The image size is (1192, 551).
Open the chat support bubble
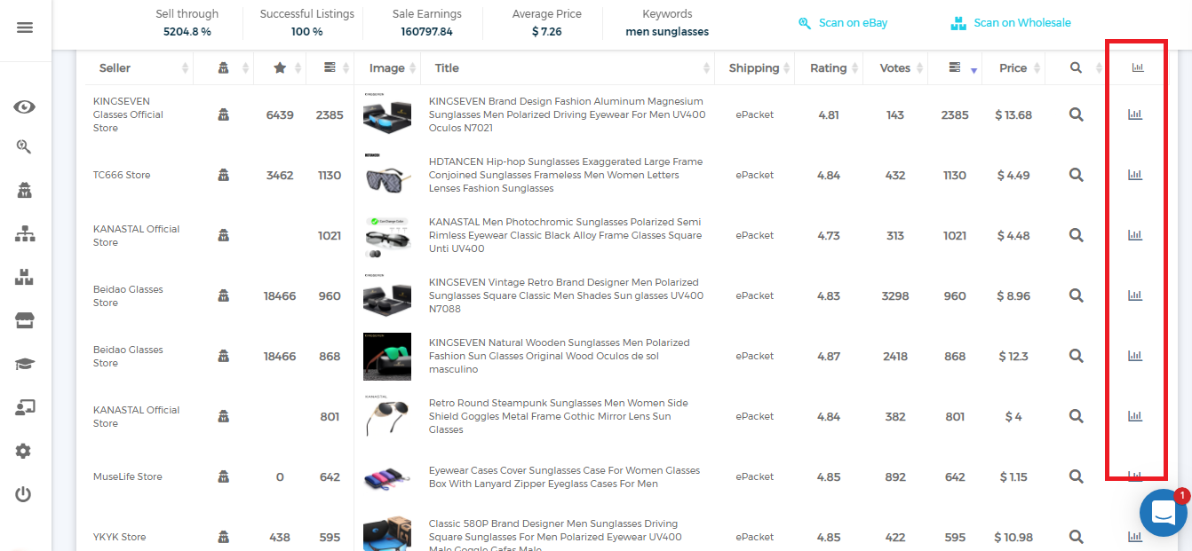(x=1163, y=513)
